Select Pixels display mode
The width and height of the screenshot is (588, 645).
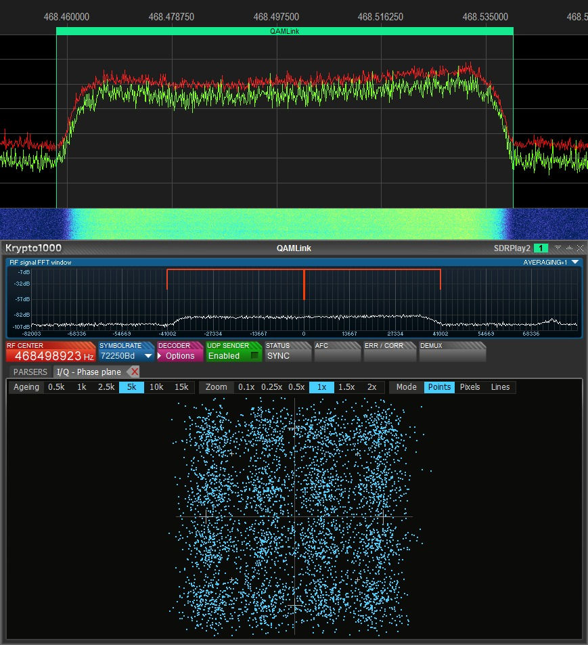tap(470, 387)
